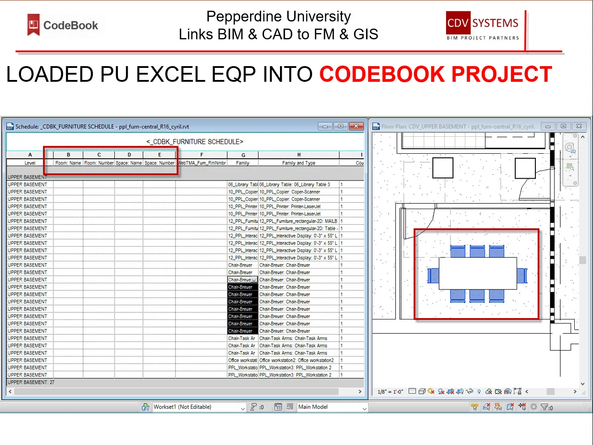Toggle Drag Elements on Selection icon
This screenshot has height=445, width=593.
click(x=522, y=407)
